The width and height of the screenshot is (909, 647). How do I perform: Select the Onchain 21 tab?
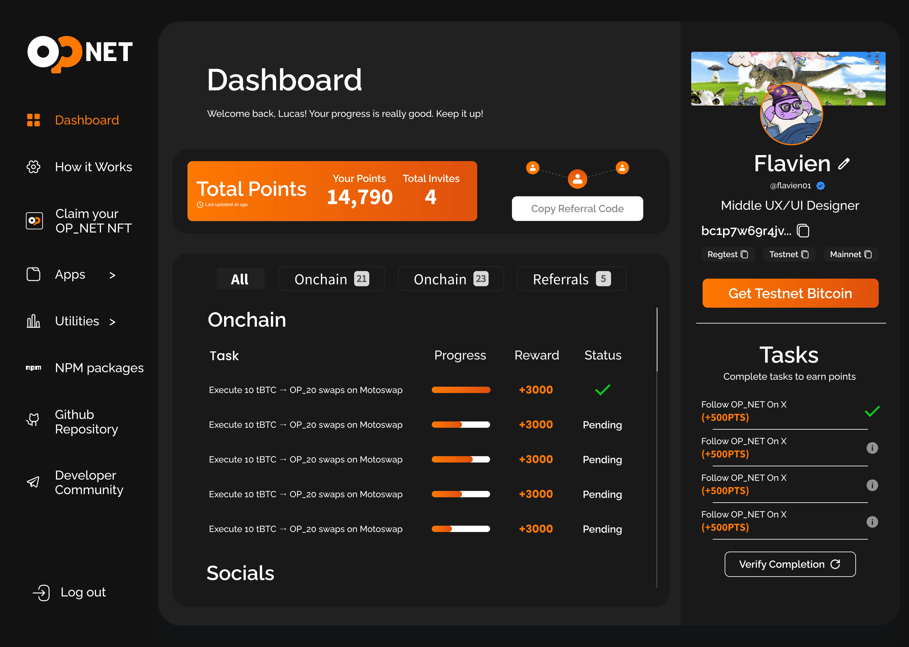[331, 279]
